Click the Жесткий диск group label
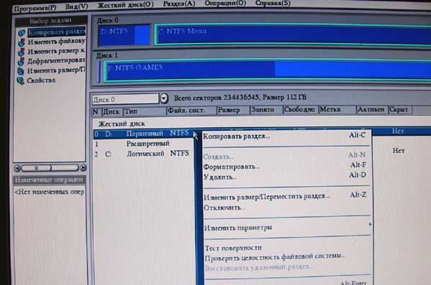The height and width of the screenshot is (285, 431). (x=122, y=123)
